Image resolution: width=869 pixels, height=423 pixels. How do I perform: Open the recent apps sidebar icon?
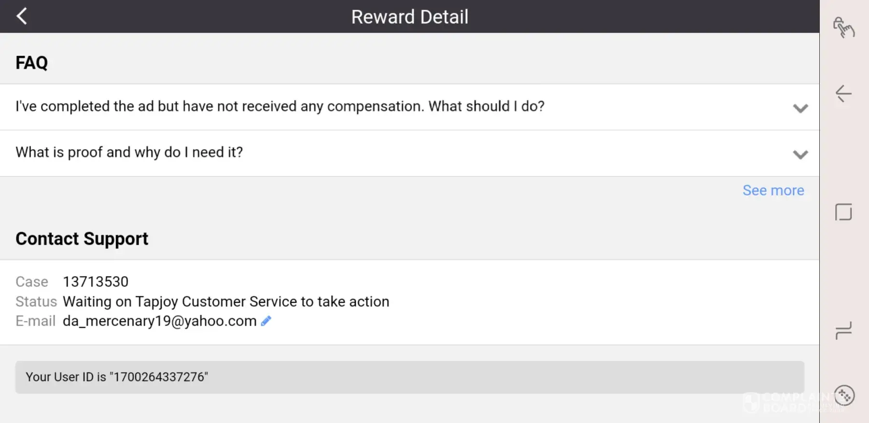tap(843, 331)
